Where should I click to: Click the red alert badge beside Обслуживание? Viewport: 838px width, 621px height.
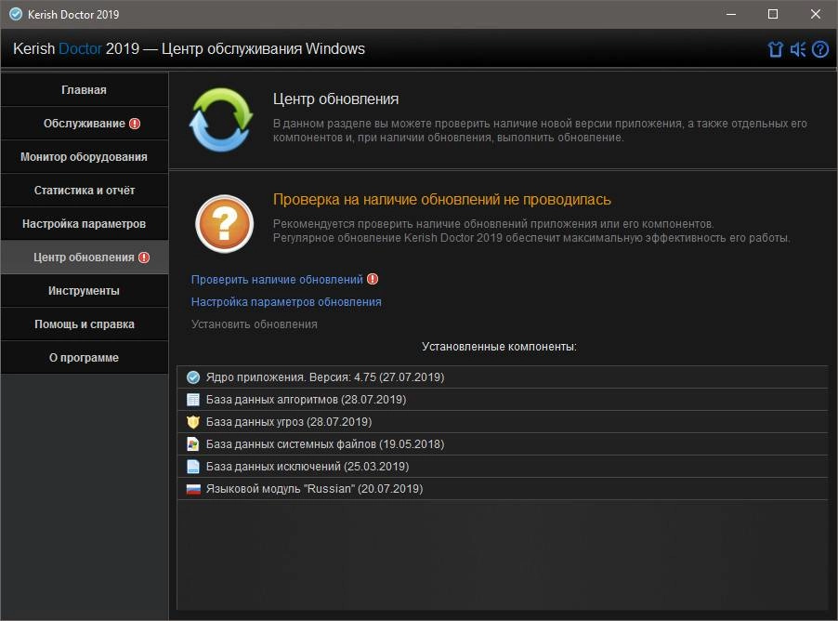(x=135, y=124)
